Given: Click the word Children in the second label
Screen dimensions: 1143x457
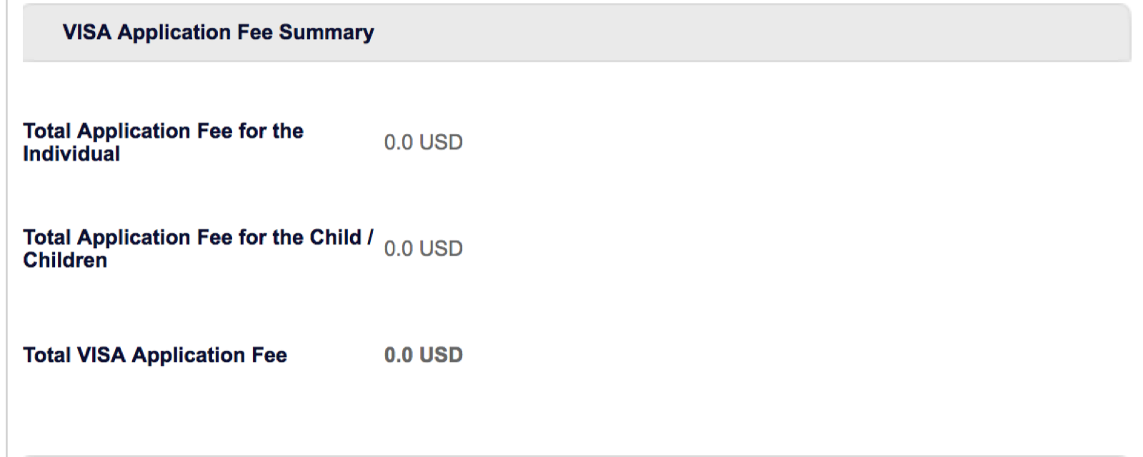Looking at the screenshot, I should [65, 260].
